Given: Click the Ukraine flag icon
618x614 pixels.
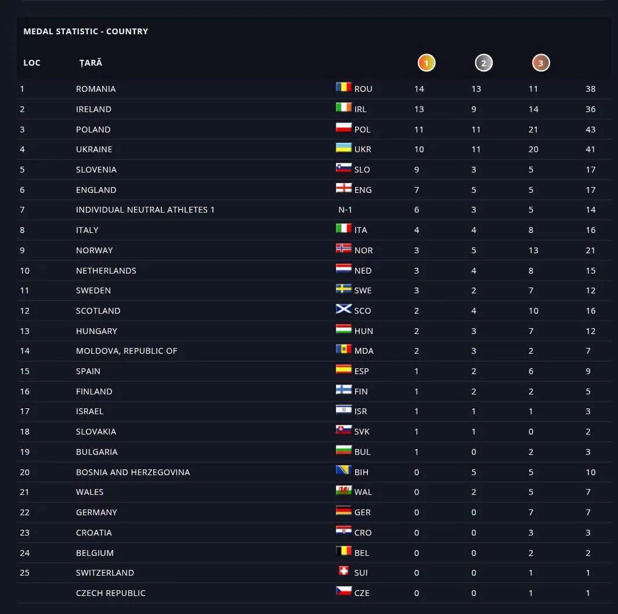Looking at the screenshot, I should [x=344, y=148].
